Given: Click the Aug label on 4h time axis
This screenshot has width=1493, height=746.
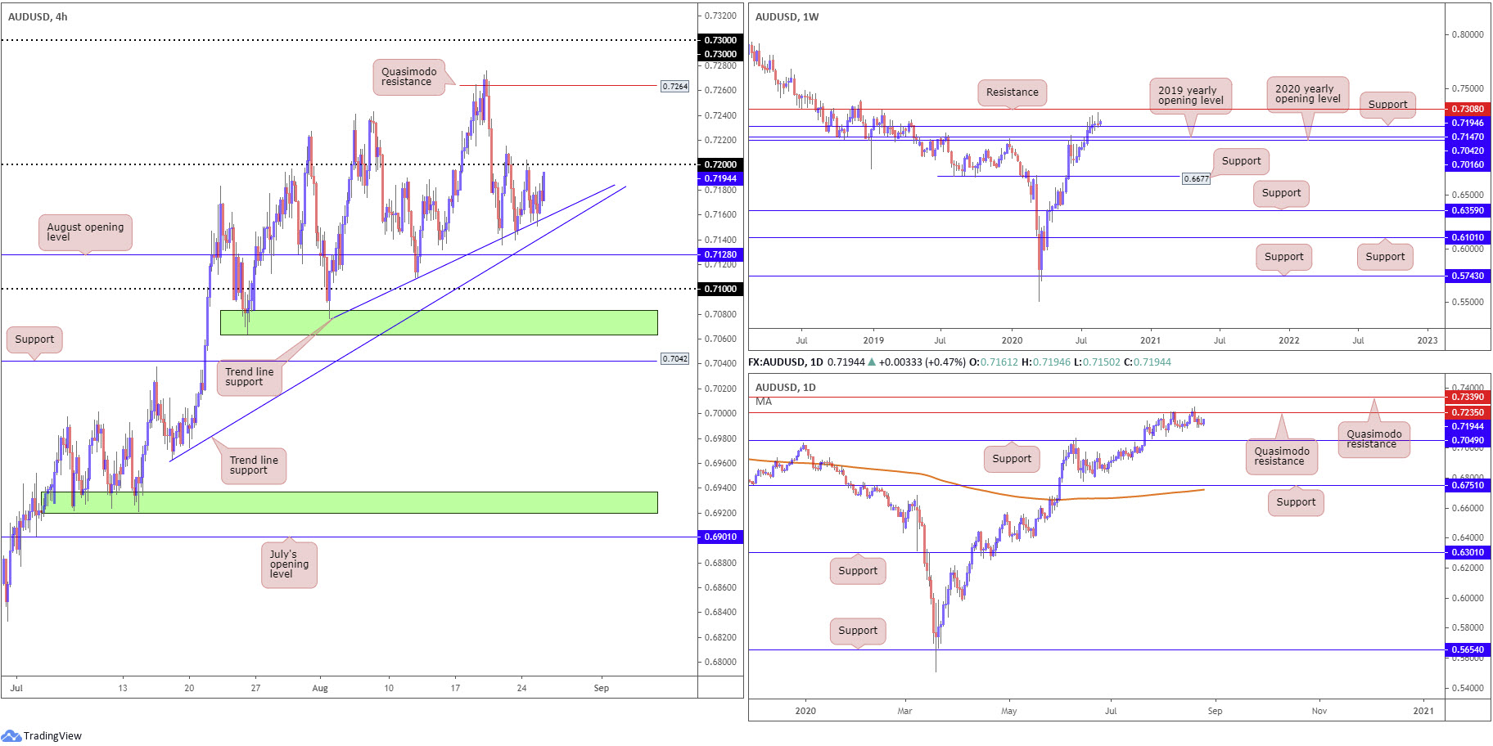Looking at the screenshot, I should (x=320, y=688).
